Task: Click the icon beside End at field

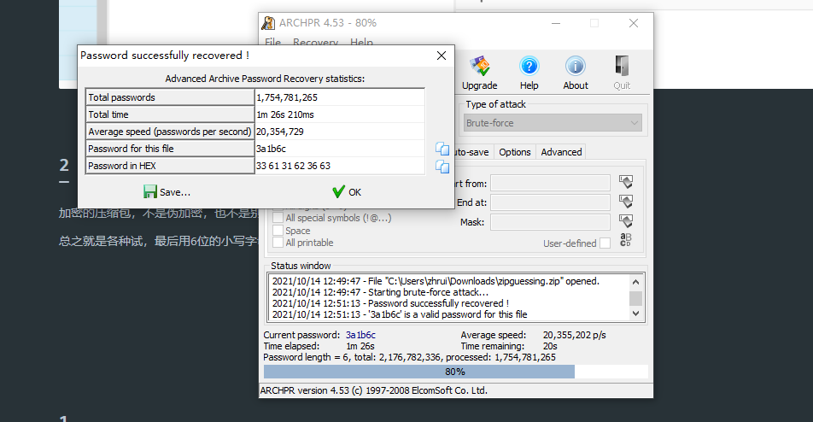Action: pos(626,202)
